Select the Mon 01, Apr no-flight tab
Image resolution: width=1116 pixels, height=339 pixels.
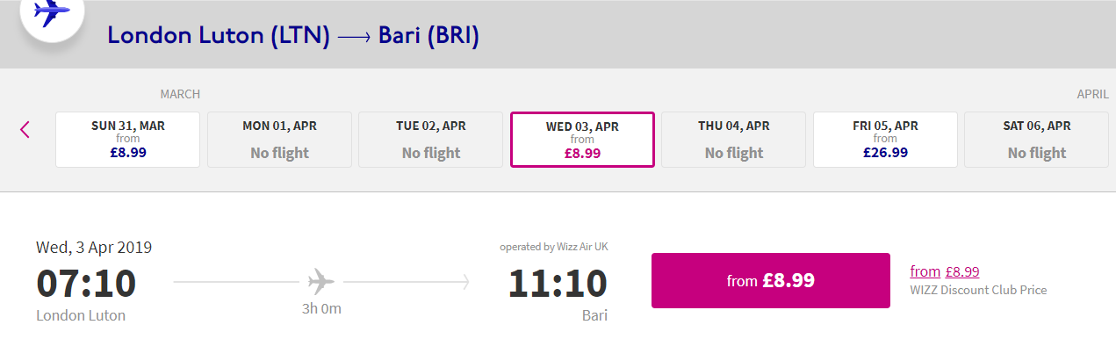279,139
